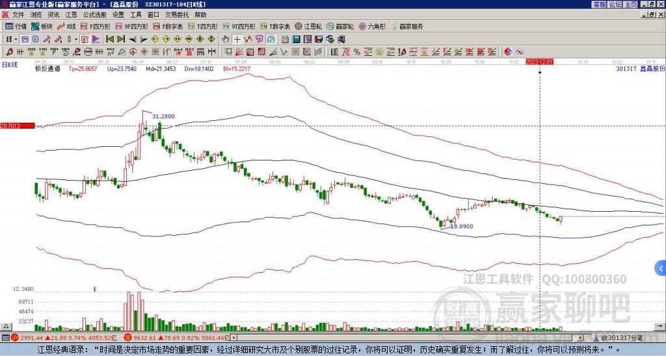Click the red 2023-12-01 date marker
Image resolution: width=666 pixels, height=356 pixels.
[x=539, y=62]
